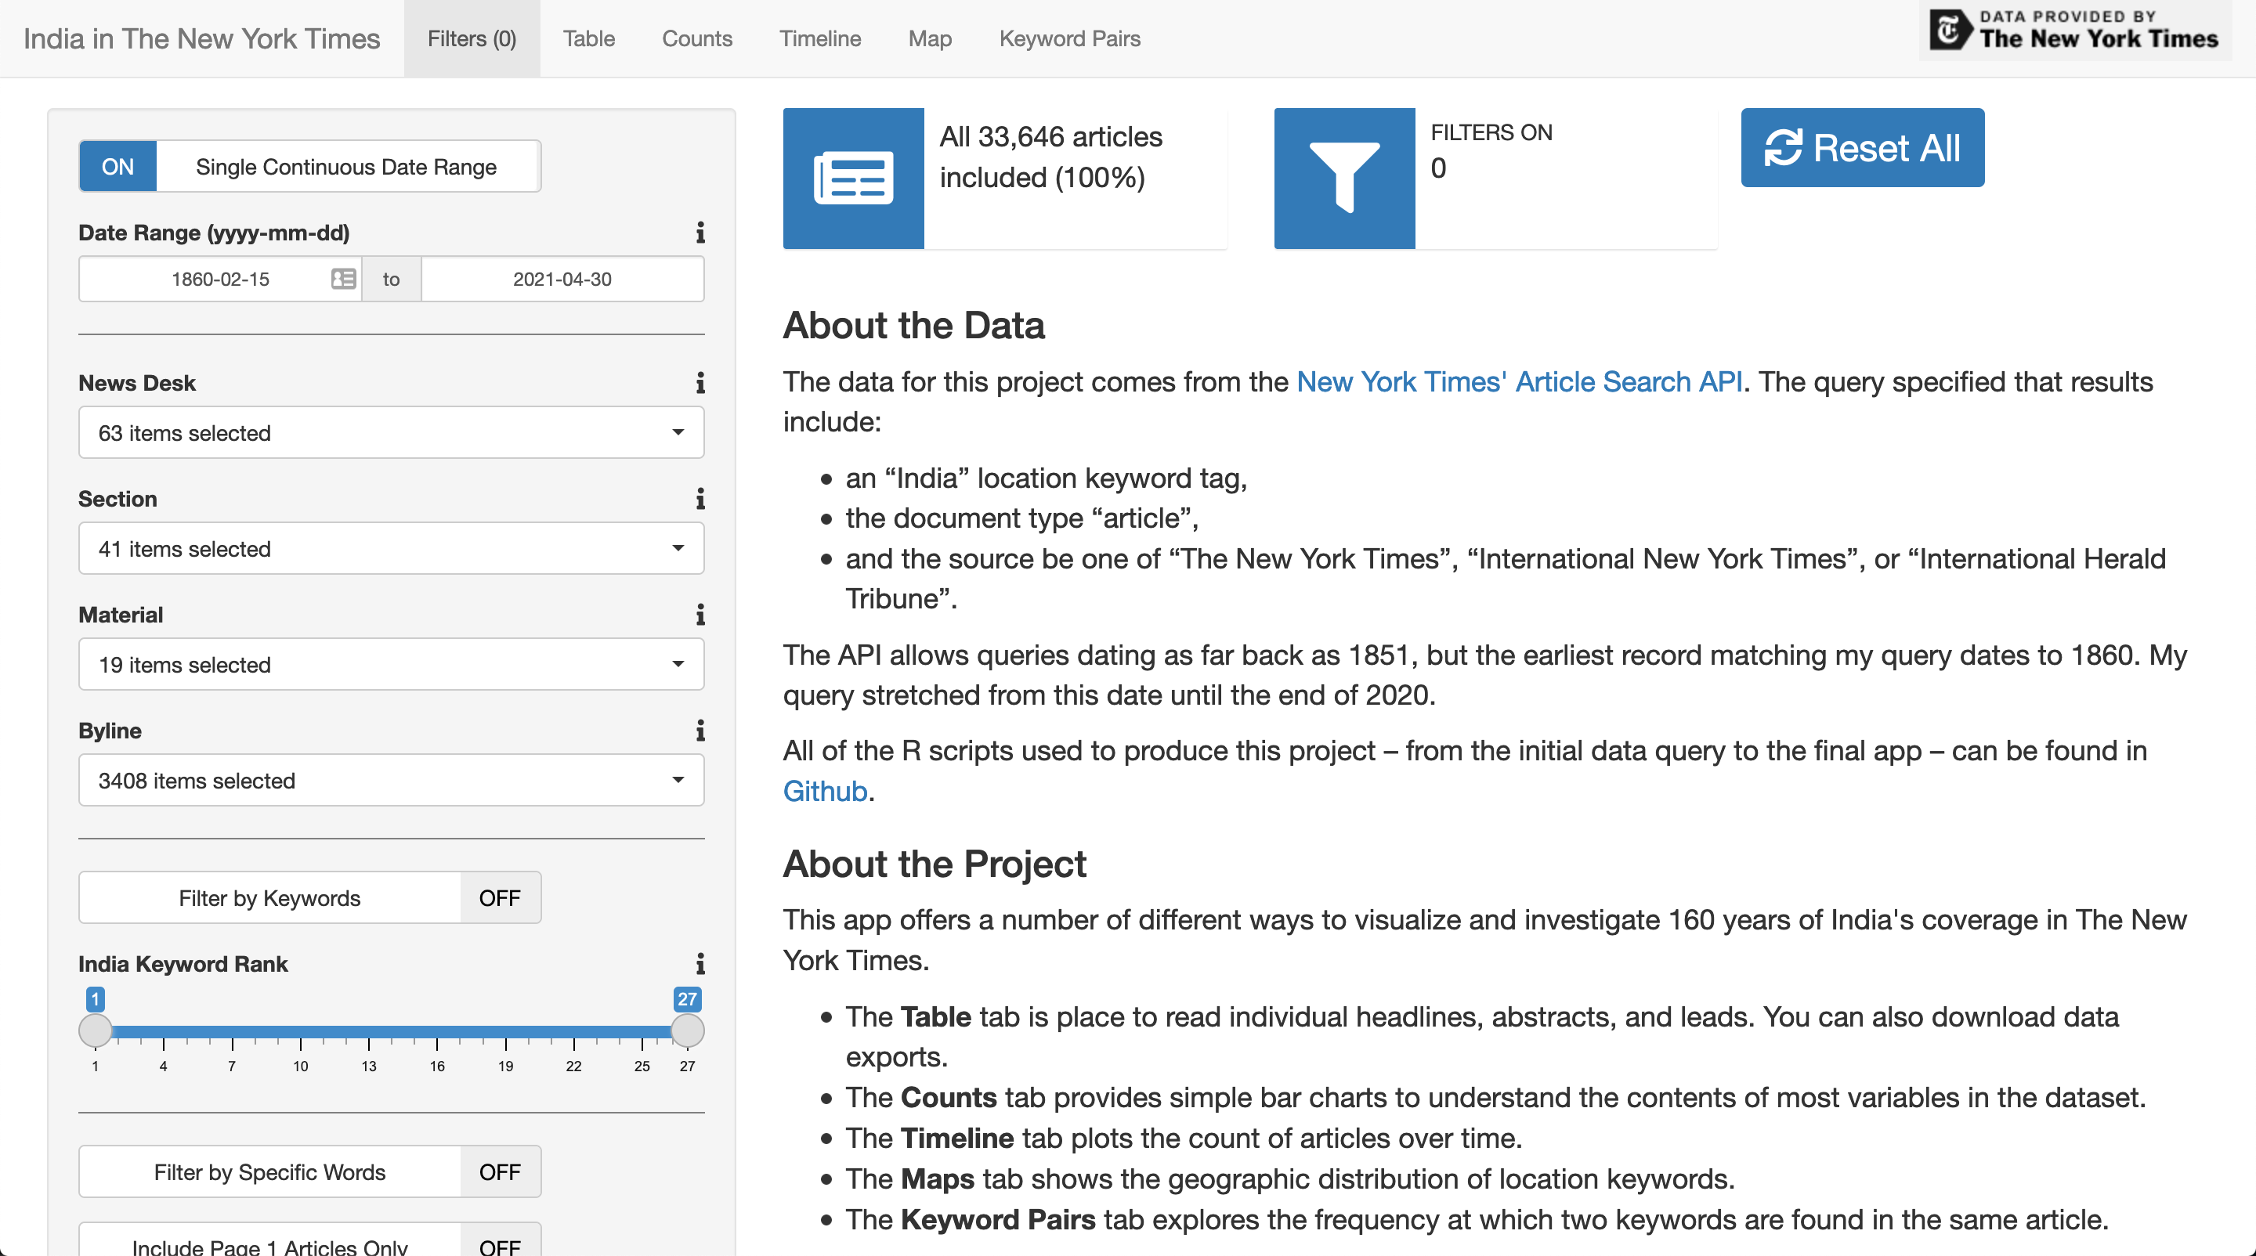Click the Material info icon
The image size is (2256, 1256).
[700, 615]
